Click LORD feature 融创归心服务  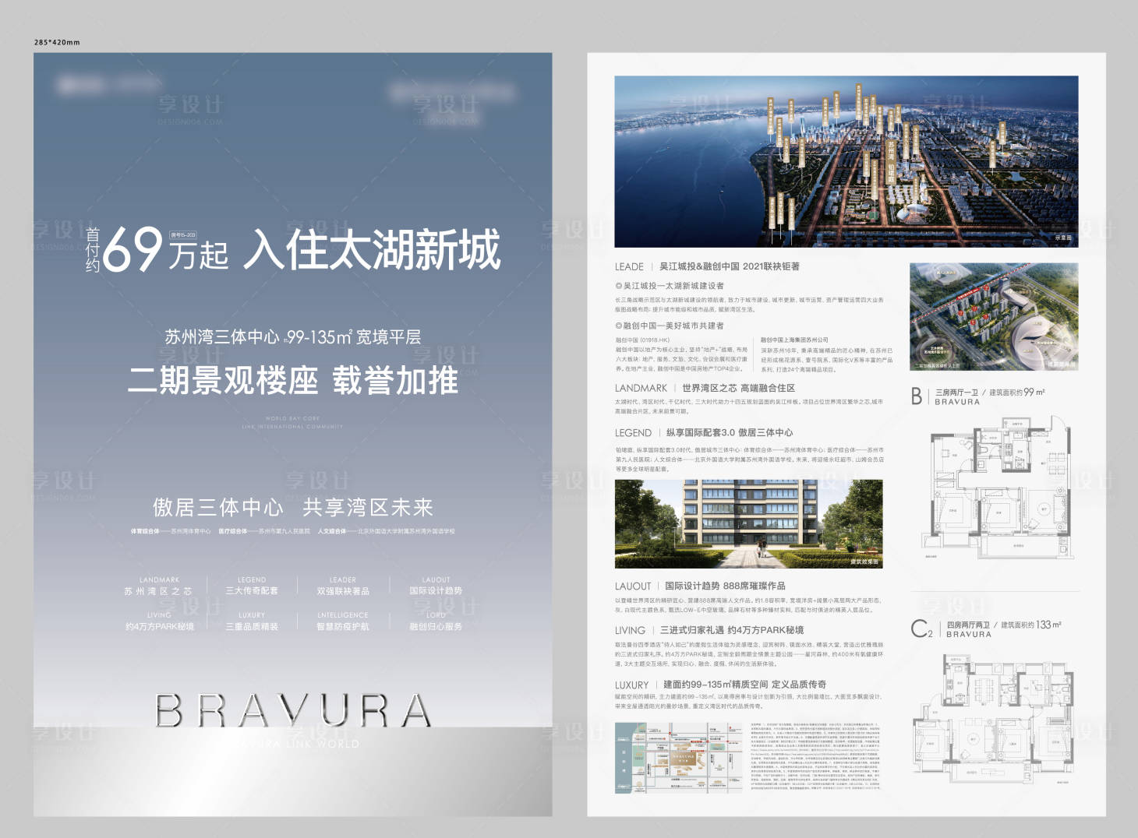(x=436, y=626)
